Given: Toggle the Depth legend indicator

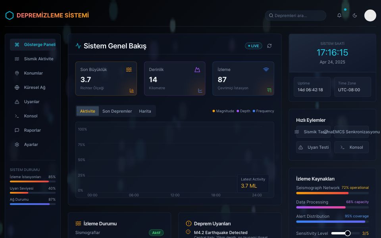Looking at the screenshot, I should (x=244, y=111).
